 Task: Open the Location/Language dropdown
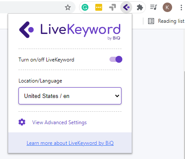coord(70,96)
